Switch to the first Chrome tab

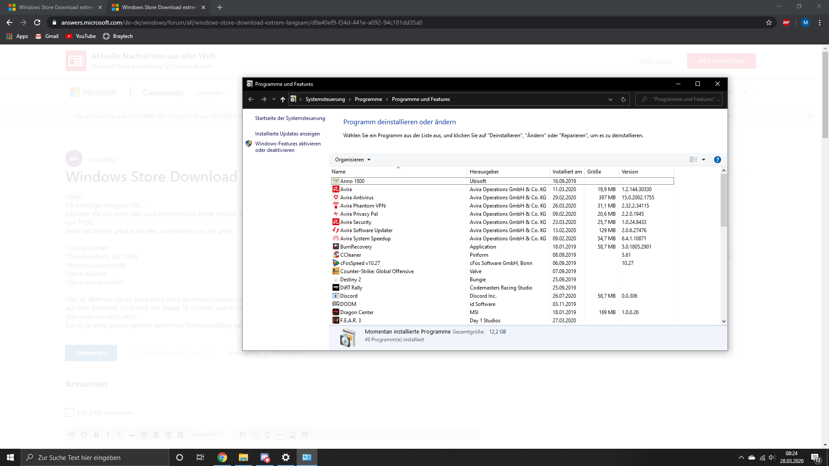[55, 7]
